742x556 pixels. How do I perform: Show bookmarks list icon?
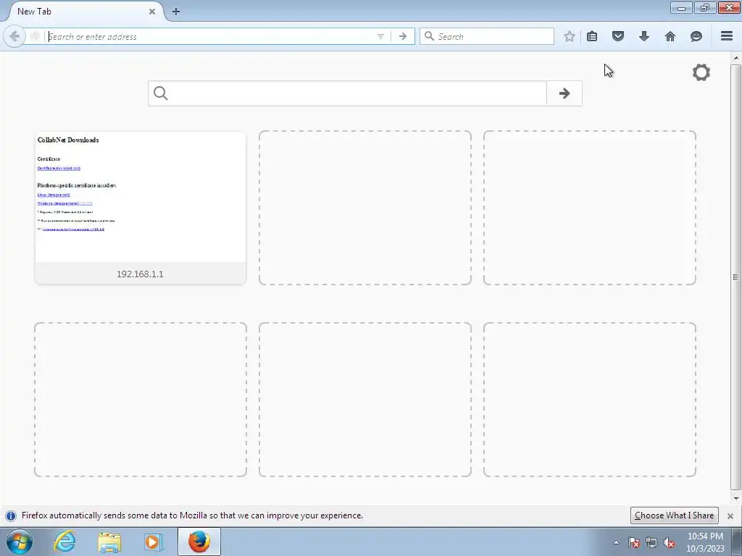coord(592,36)
